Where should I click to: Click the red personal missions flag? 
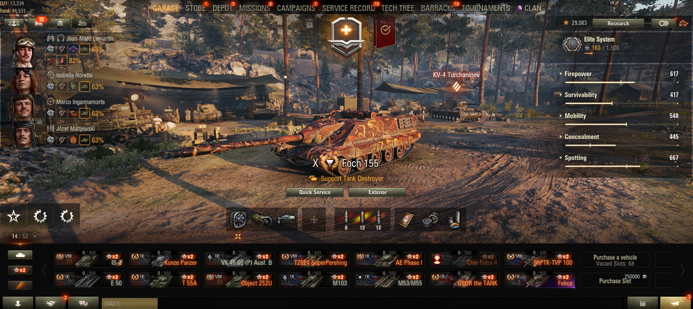(x=385, y=30)
